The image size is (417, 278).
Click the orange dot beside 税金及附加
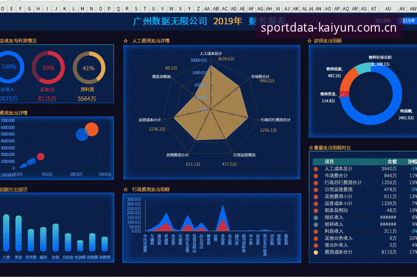click(x=316, y=211)
